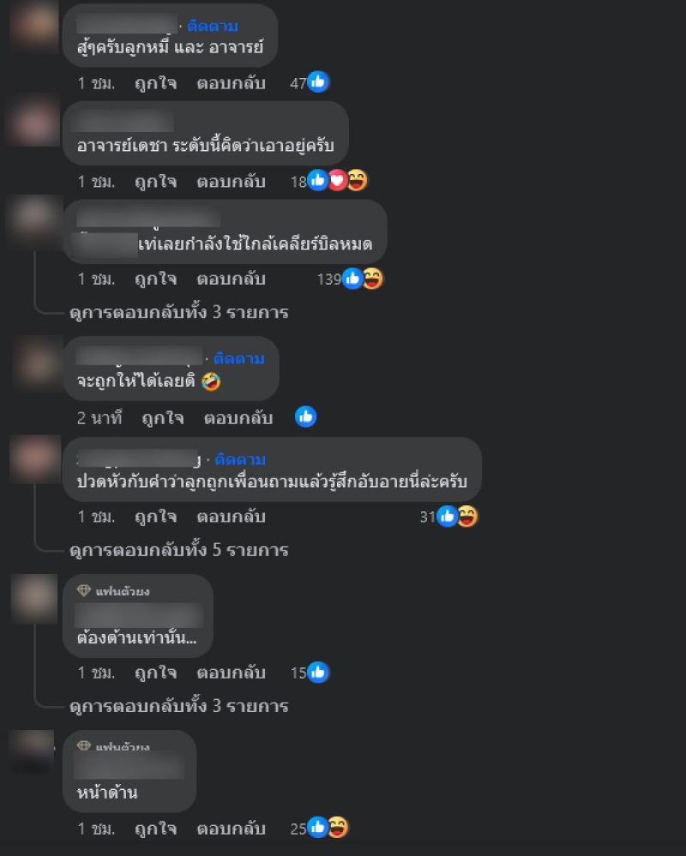Click the laughing emoji beside count 25
This screenshot has height=856, width=686.
338,828
